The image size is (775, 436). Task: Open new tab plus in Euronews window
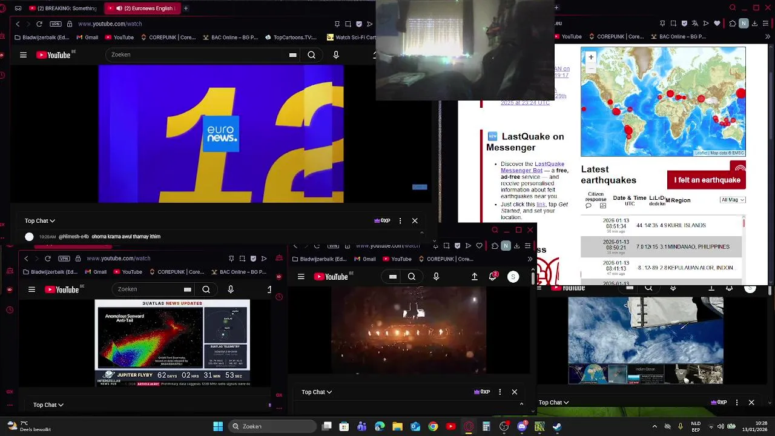point(186,8)
